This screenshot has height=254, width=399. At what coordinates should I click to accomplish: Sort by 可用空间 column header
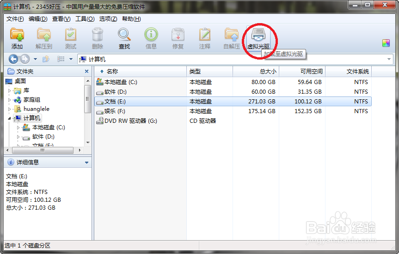tap(302, 72)
